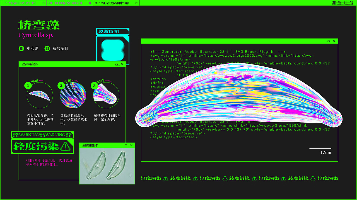Click the Generator: Adobe Illustrator comment line at top
Image resolution: width=357 pixels, height=200 pixels.
(218, 52)
